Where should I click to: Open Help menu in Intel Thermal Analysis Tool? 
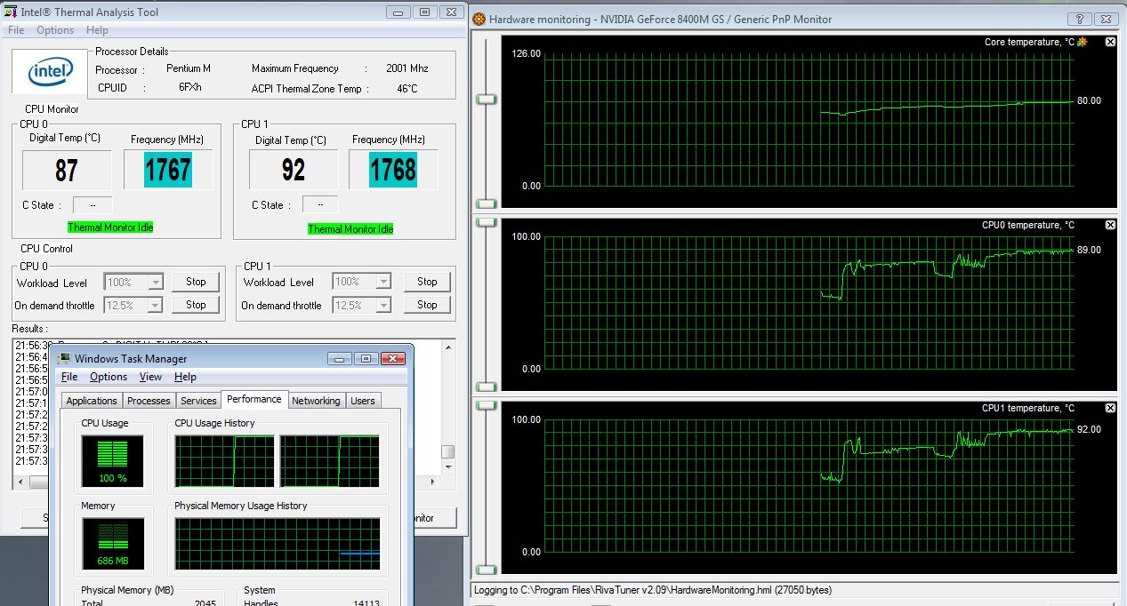97,30
